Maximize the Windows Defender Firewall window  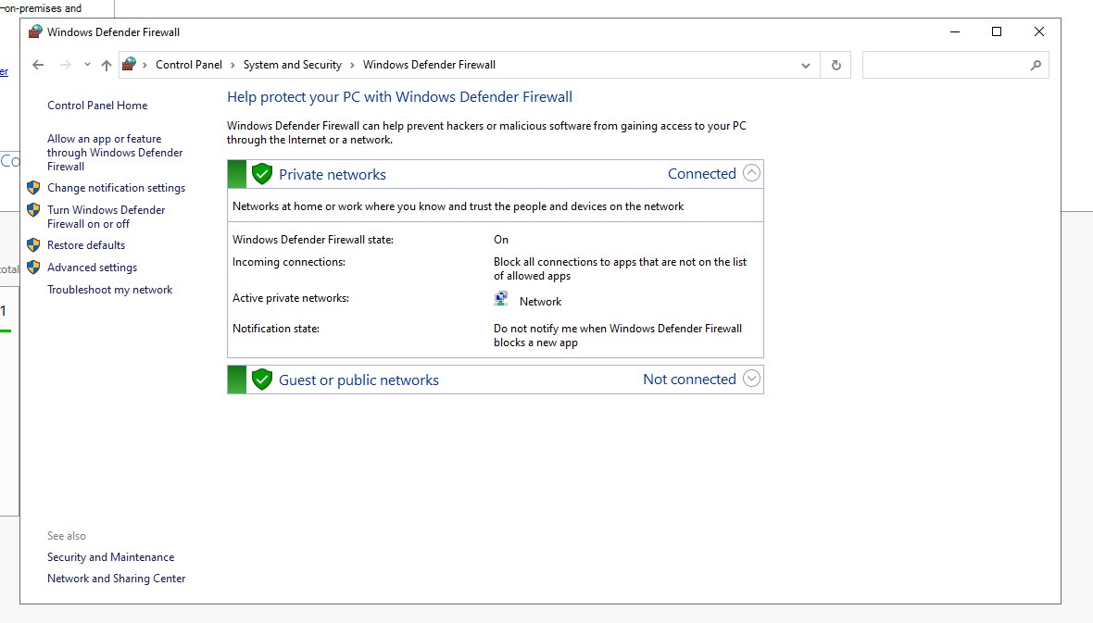(x=997, y=31)
